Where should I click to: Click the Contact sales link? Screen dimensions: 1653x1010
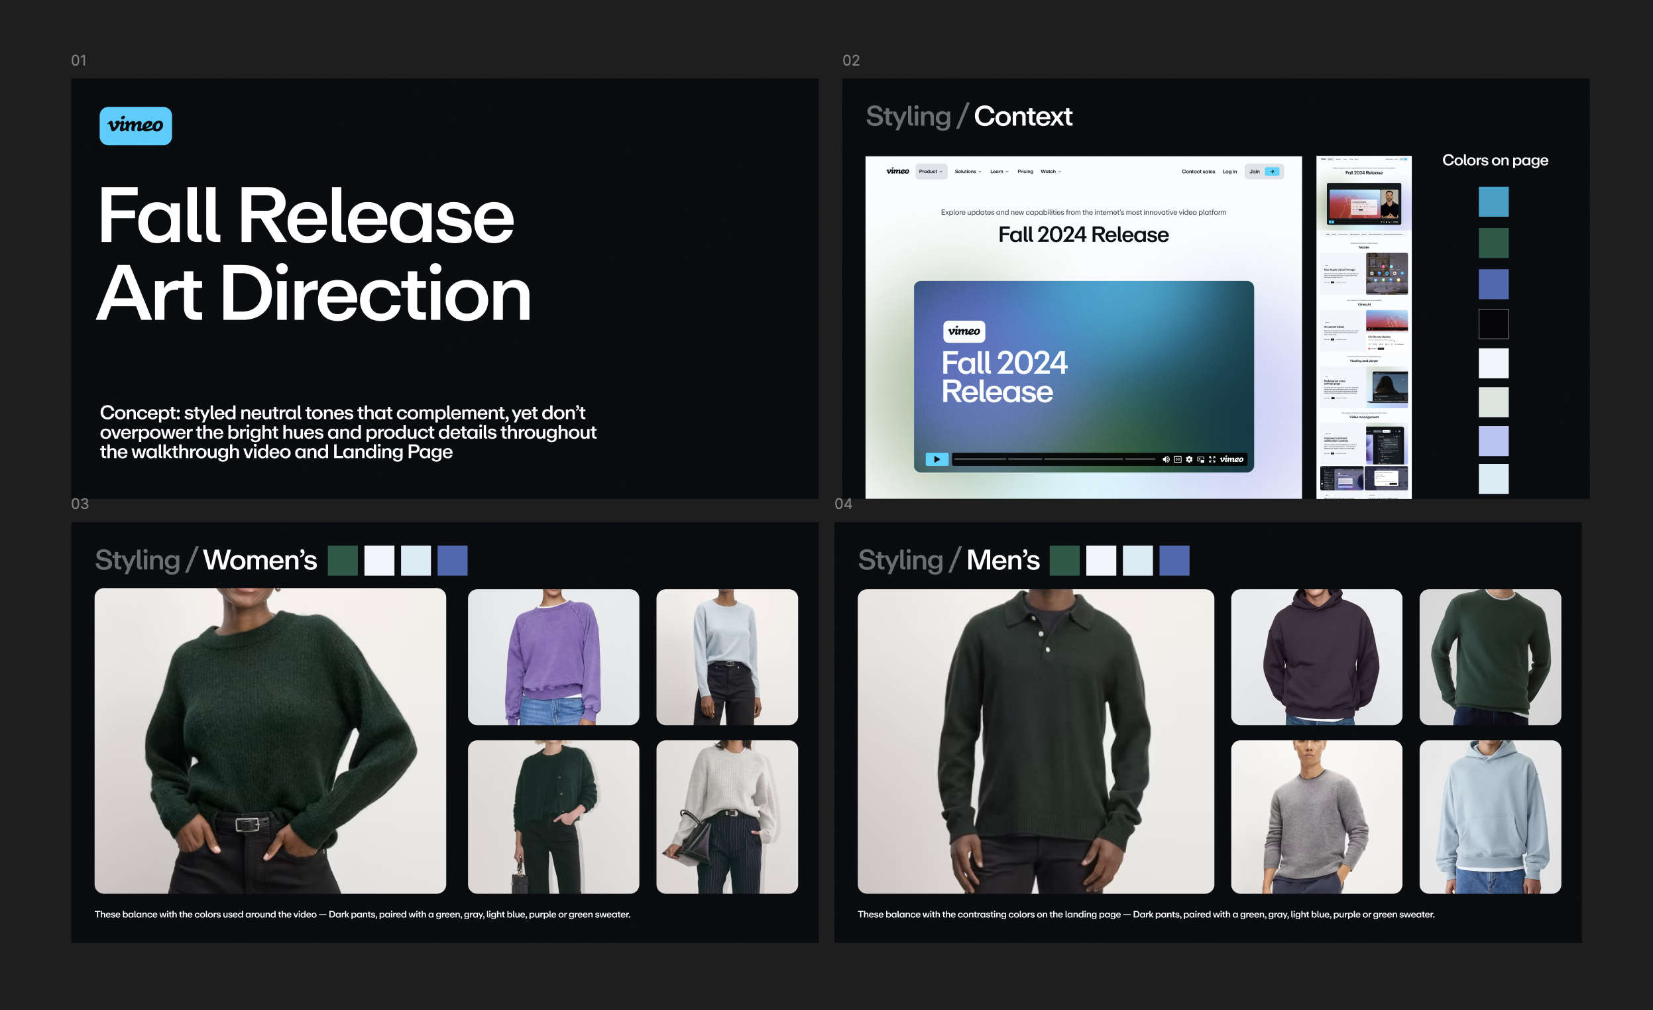pyautogui.click(x=1198, y=172)
